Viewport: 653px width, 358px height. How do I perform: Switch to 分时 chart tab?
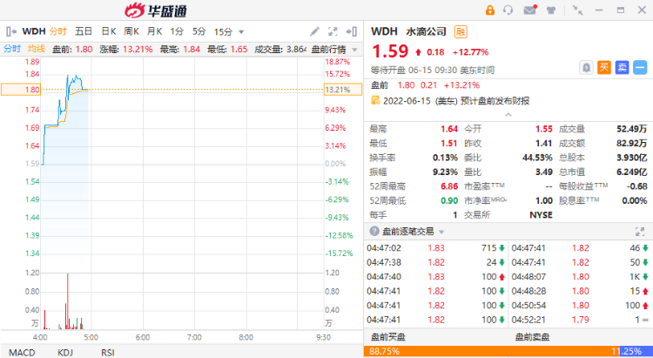click(57, 31)
